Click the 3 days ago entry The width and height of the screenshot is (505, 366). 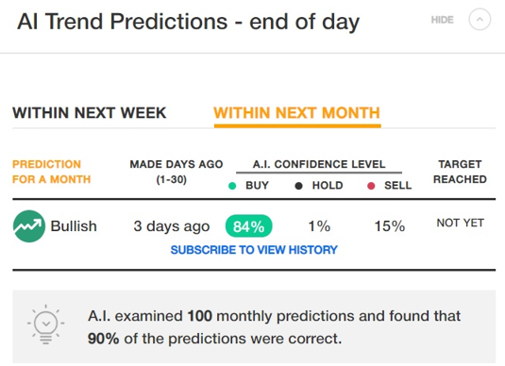pyautogui.click(x=172, y=226)
